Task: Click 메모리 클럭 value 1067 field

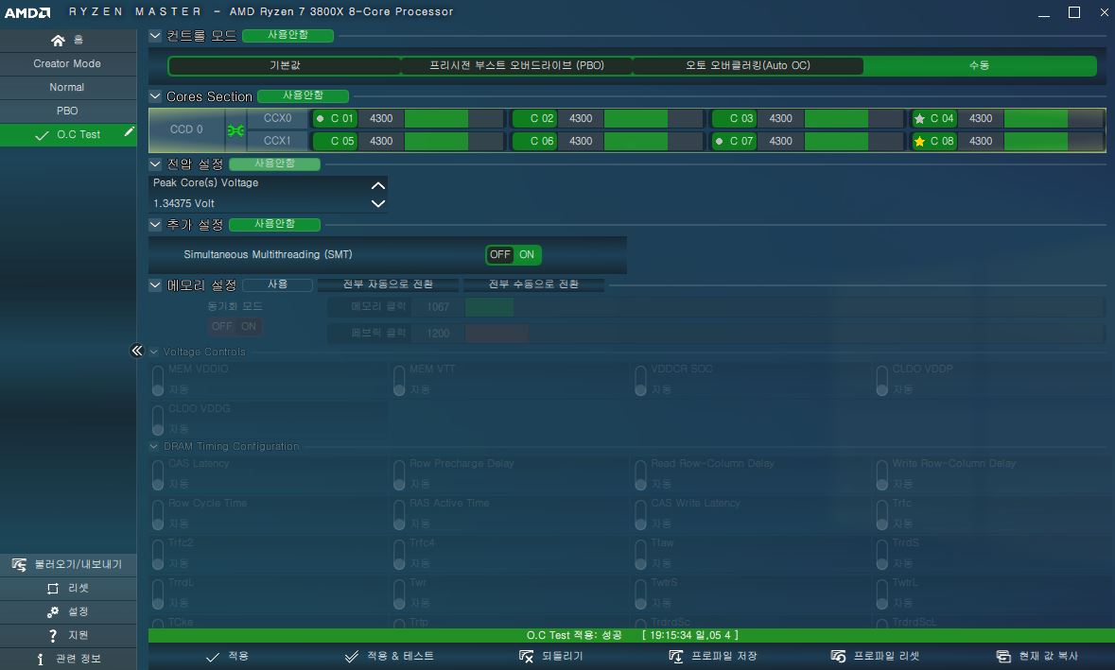Action: point(438,307)
